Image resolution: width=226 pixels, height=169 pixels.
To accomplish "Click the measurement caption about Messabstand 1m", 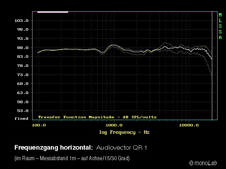I will click(72, 158).
